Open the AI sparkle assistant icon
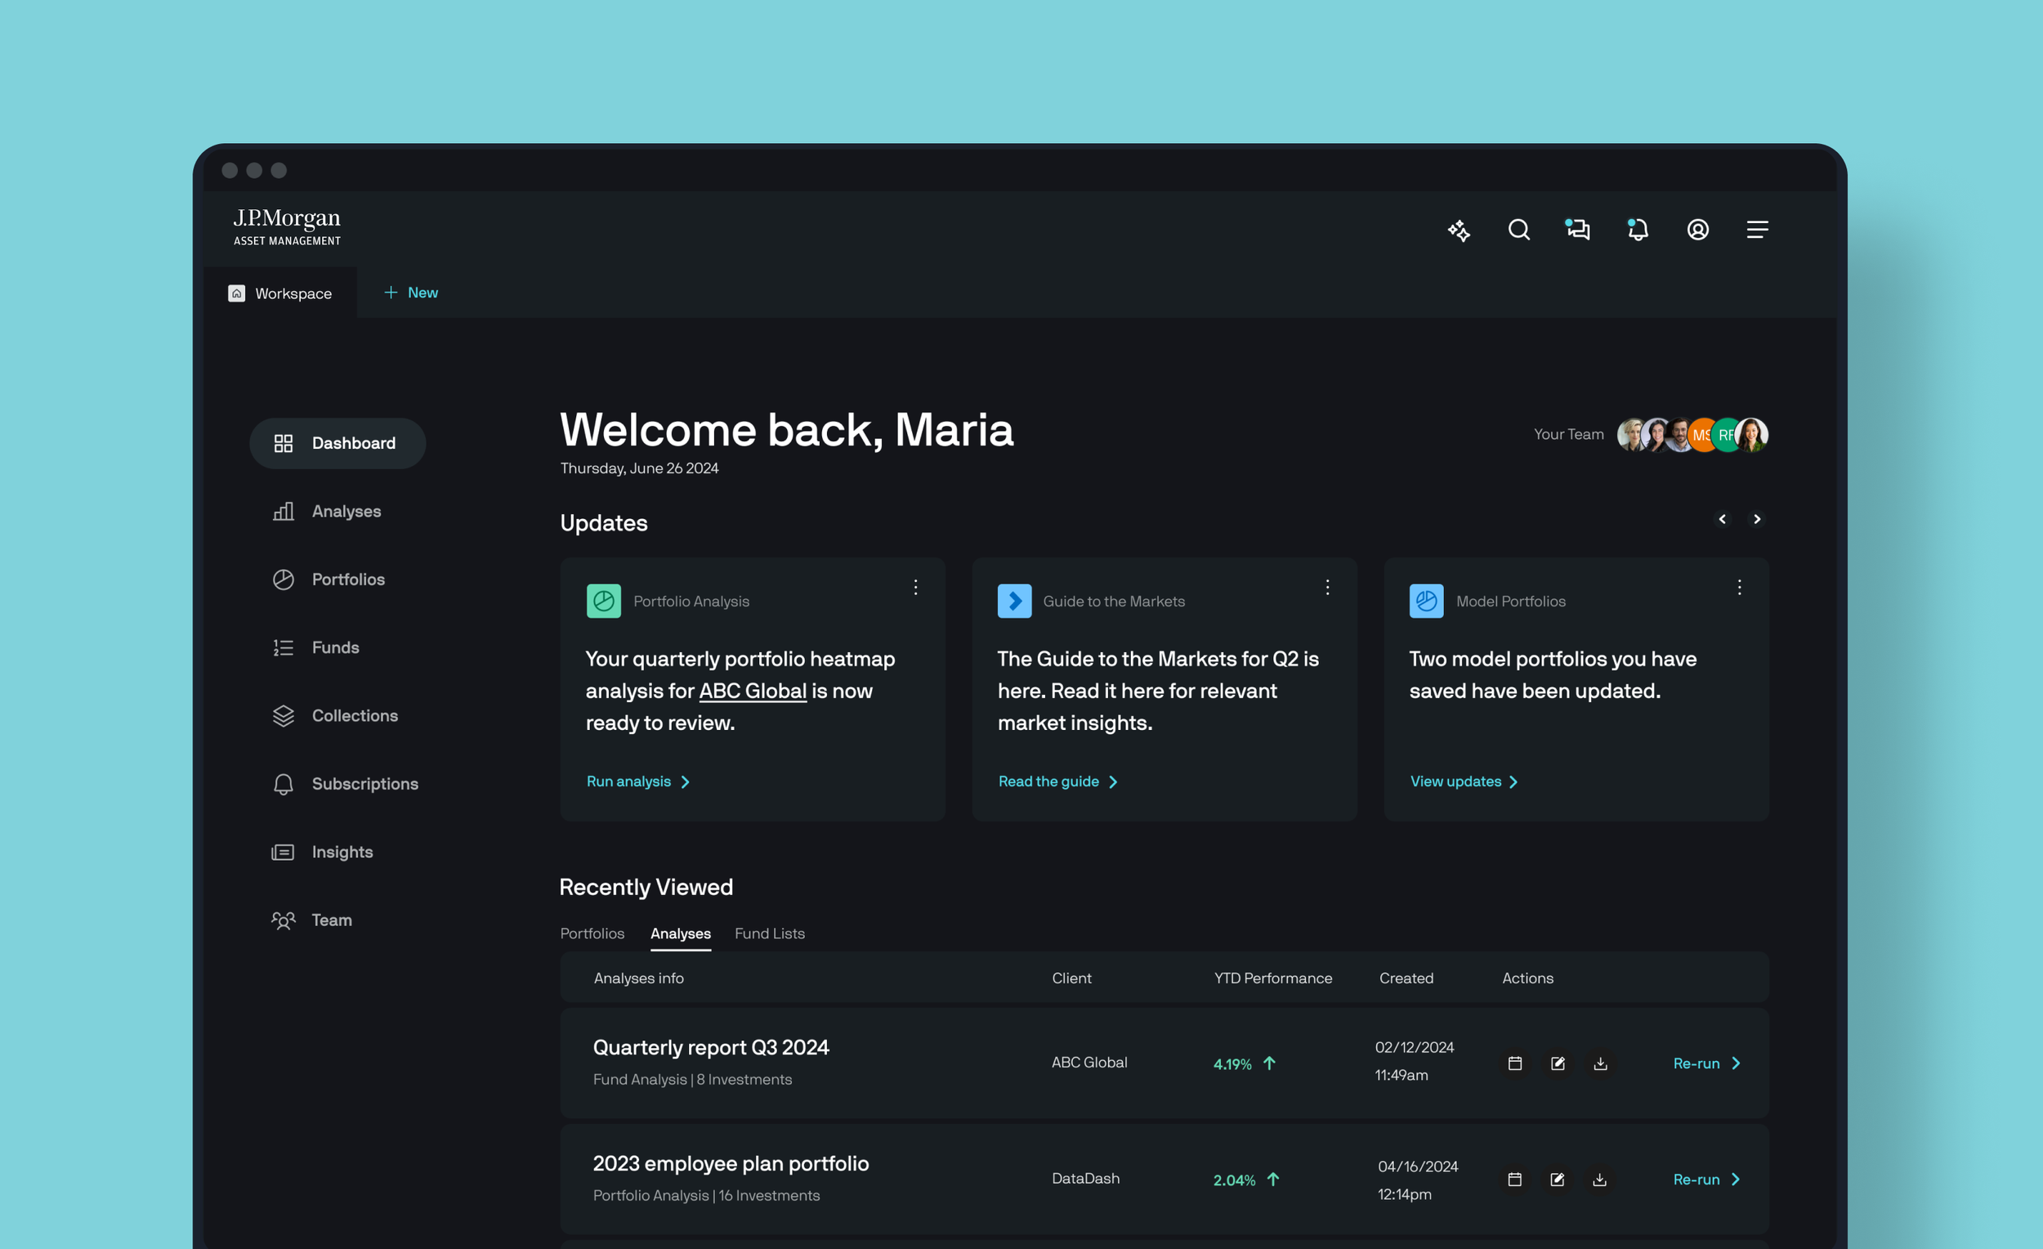 tap(1459, 230)
